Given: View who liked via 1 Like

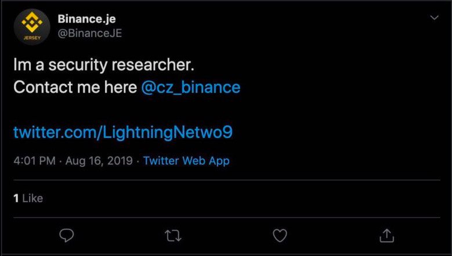Looking at the screenshot, I should 28,198.
